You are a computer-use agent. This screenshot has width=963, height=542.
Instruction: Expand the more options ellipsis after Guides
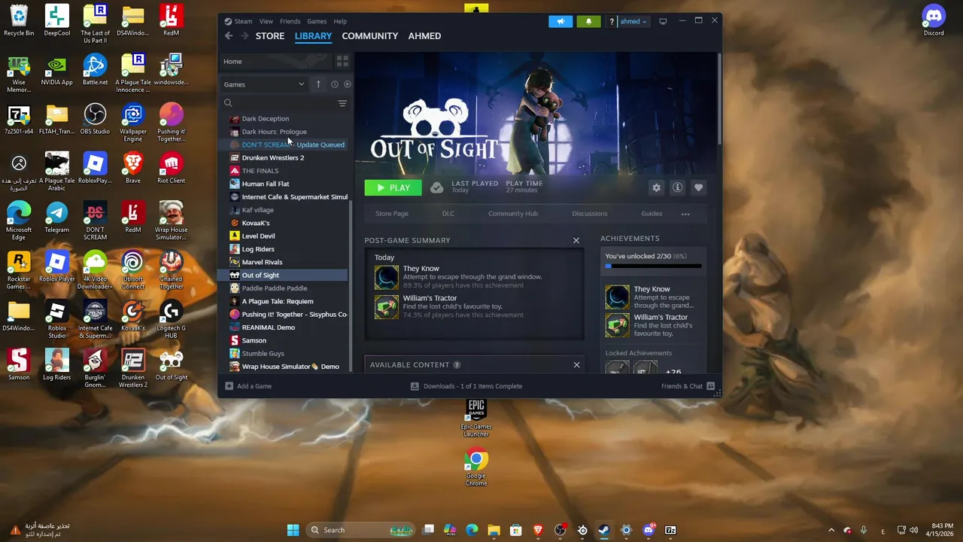pyautogui.click(x=685, y=214)
